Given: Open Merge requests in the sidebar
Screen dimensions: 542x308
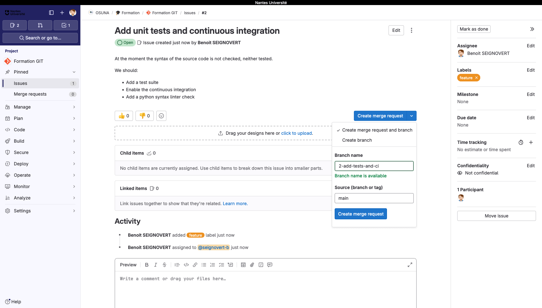Looking at the screenshot, I should coord(40,94).
